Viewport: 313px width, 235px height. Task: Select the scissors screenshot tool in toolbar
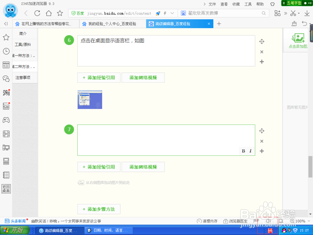[294, 14]
